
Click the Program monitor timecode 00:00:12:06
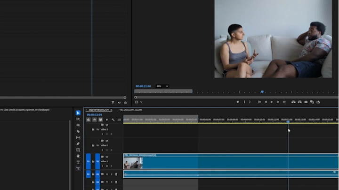coord(143,86)
